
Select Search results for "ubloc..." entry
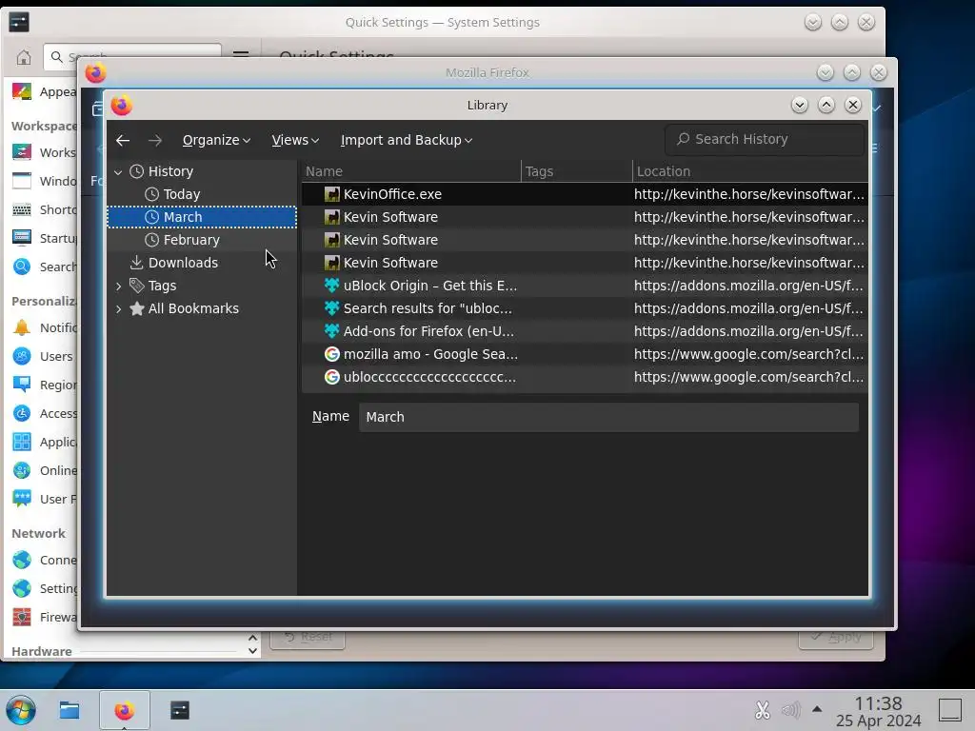[x=585, y=309]
